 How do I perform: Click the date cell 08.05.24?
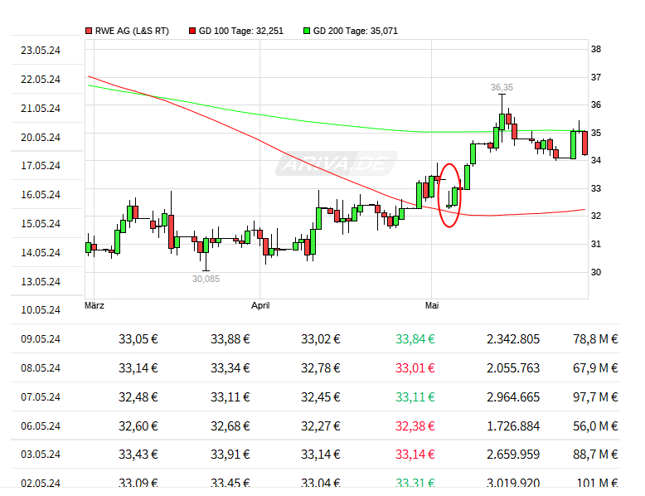(41, 367)
